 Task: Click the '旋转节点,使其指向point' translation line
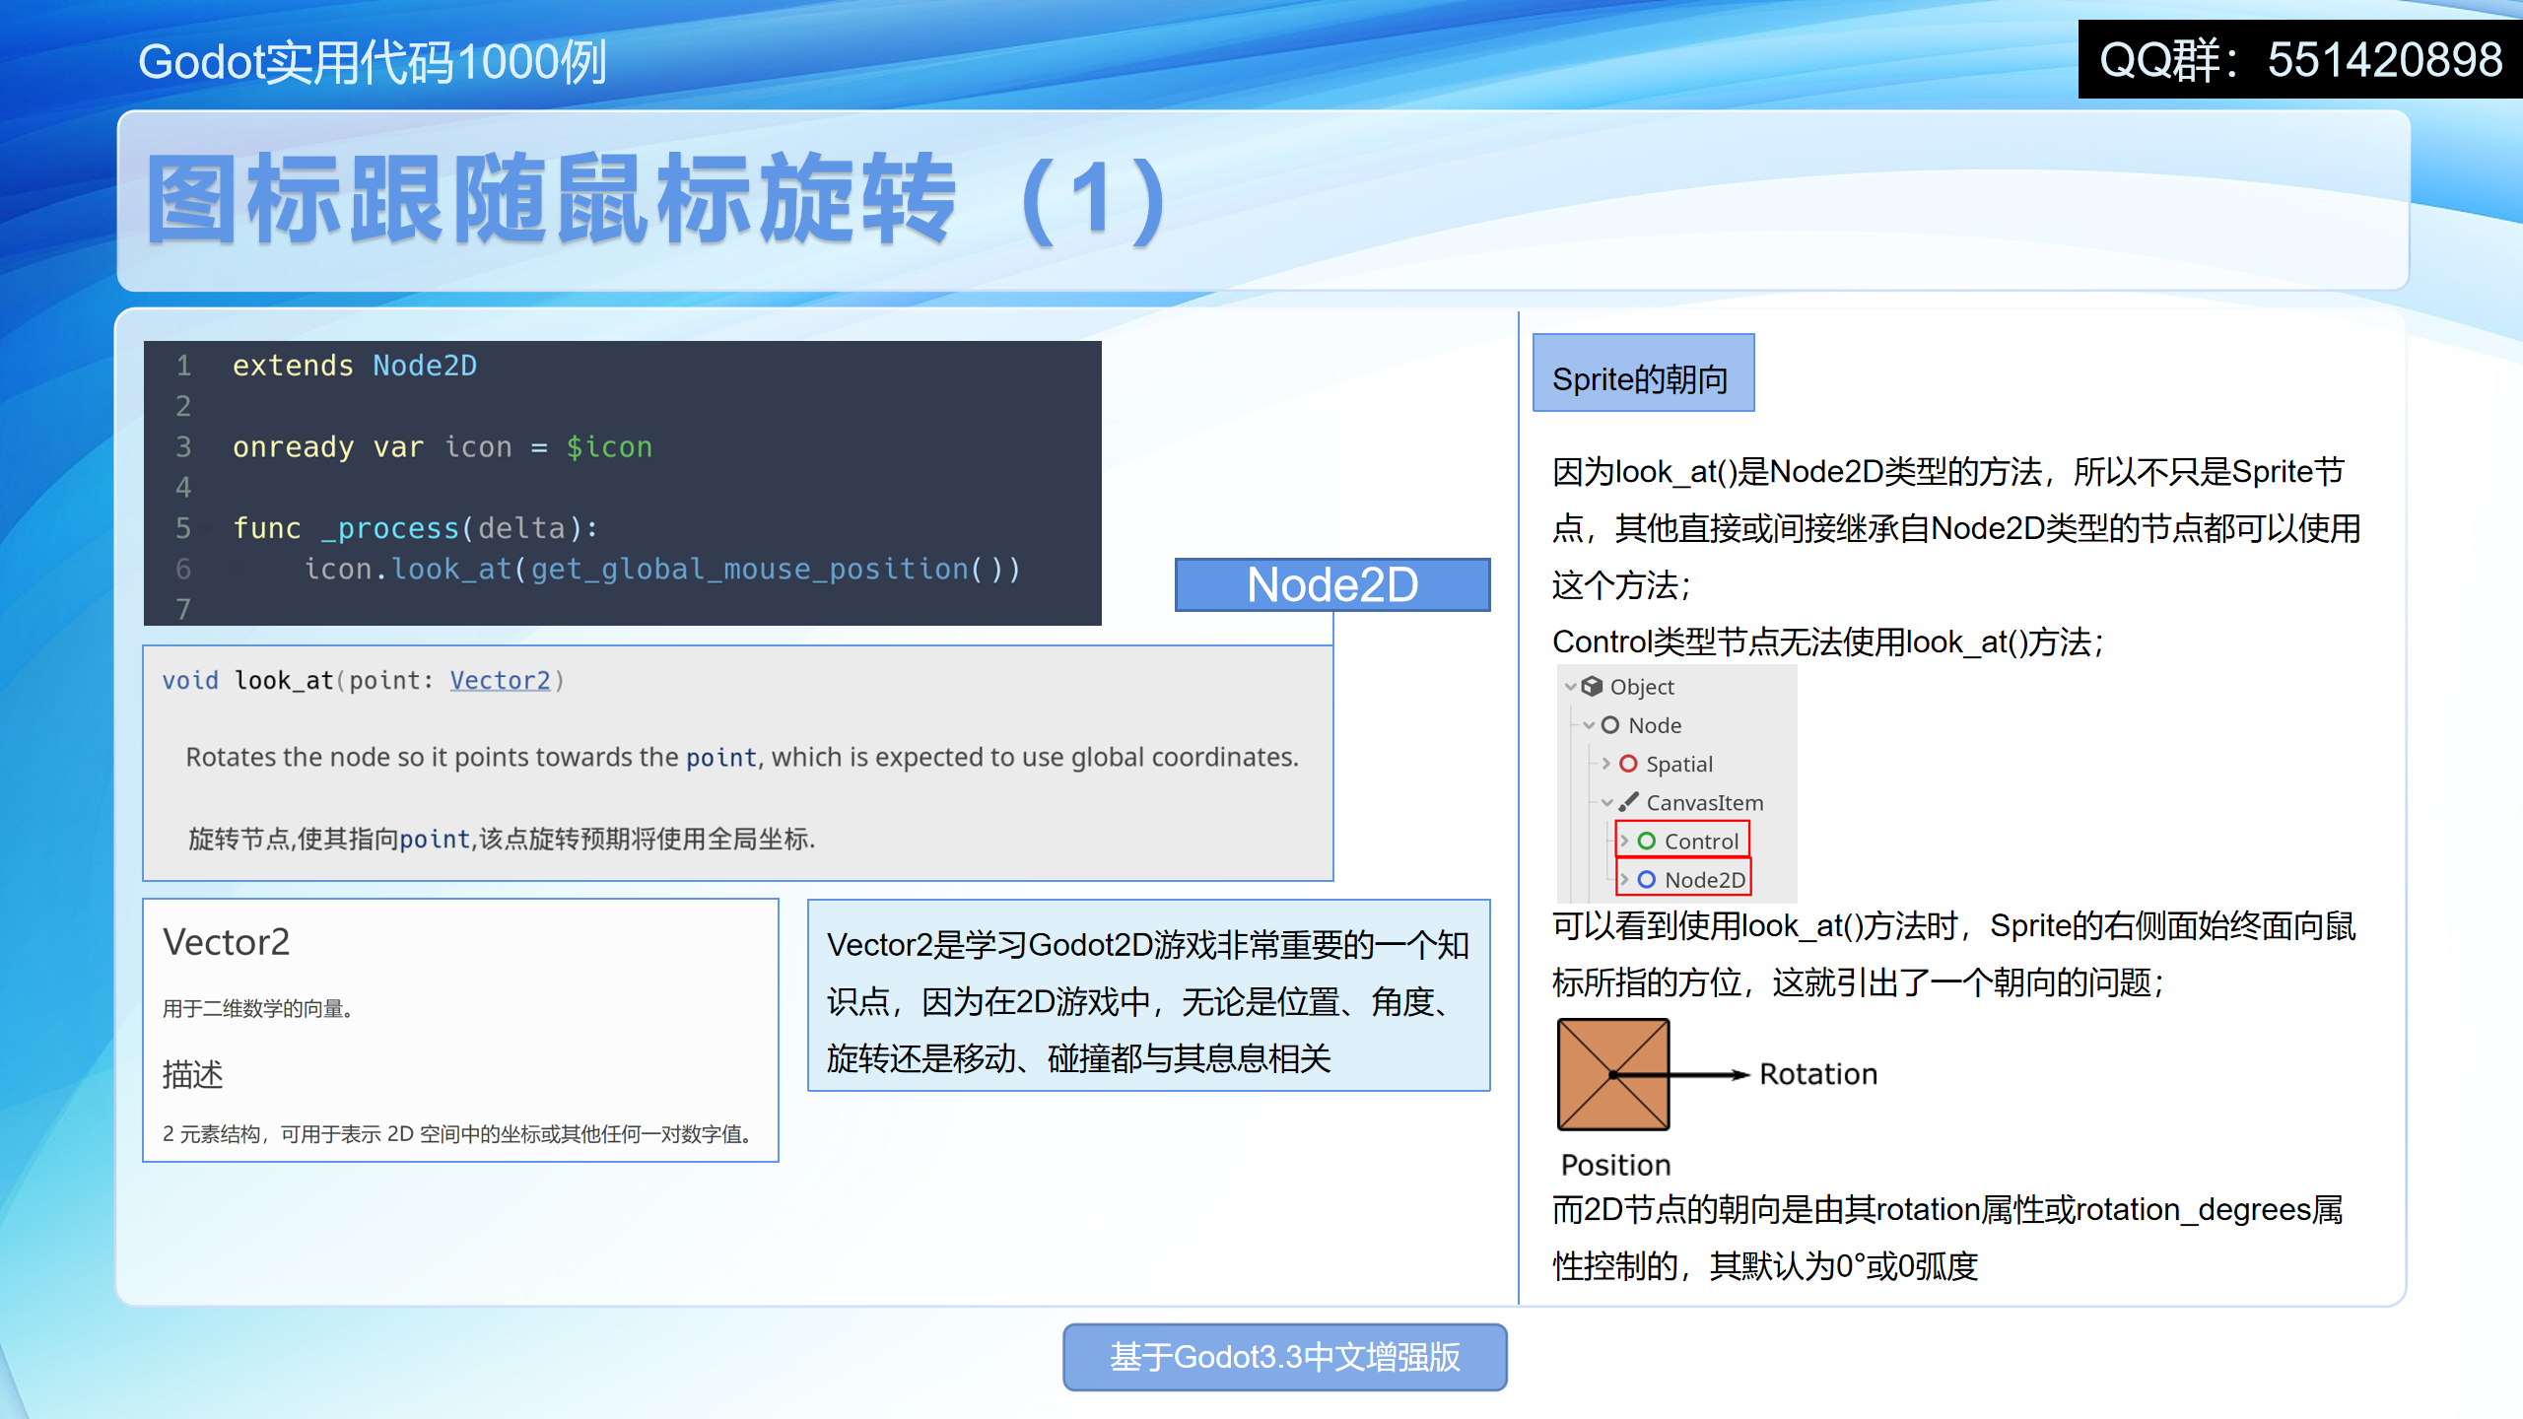click(x=502, y=839)
